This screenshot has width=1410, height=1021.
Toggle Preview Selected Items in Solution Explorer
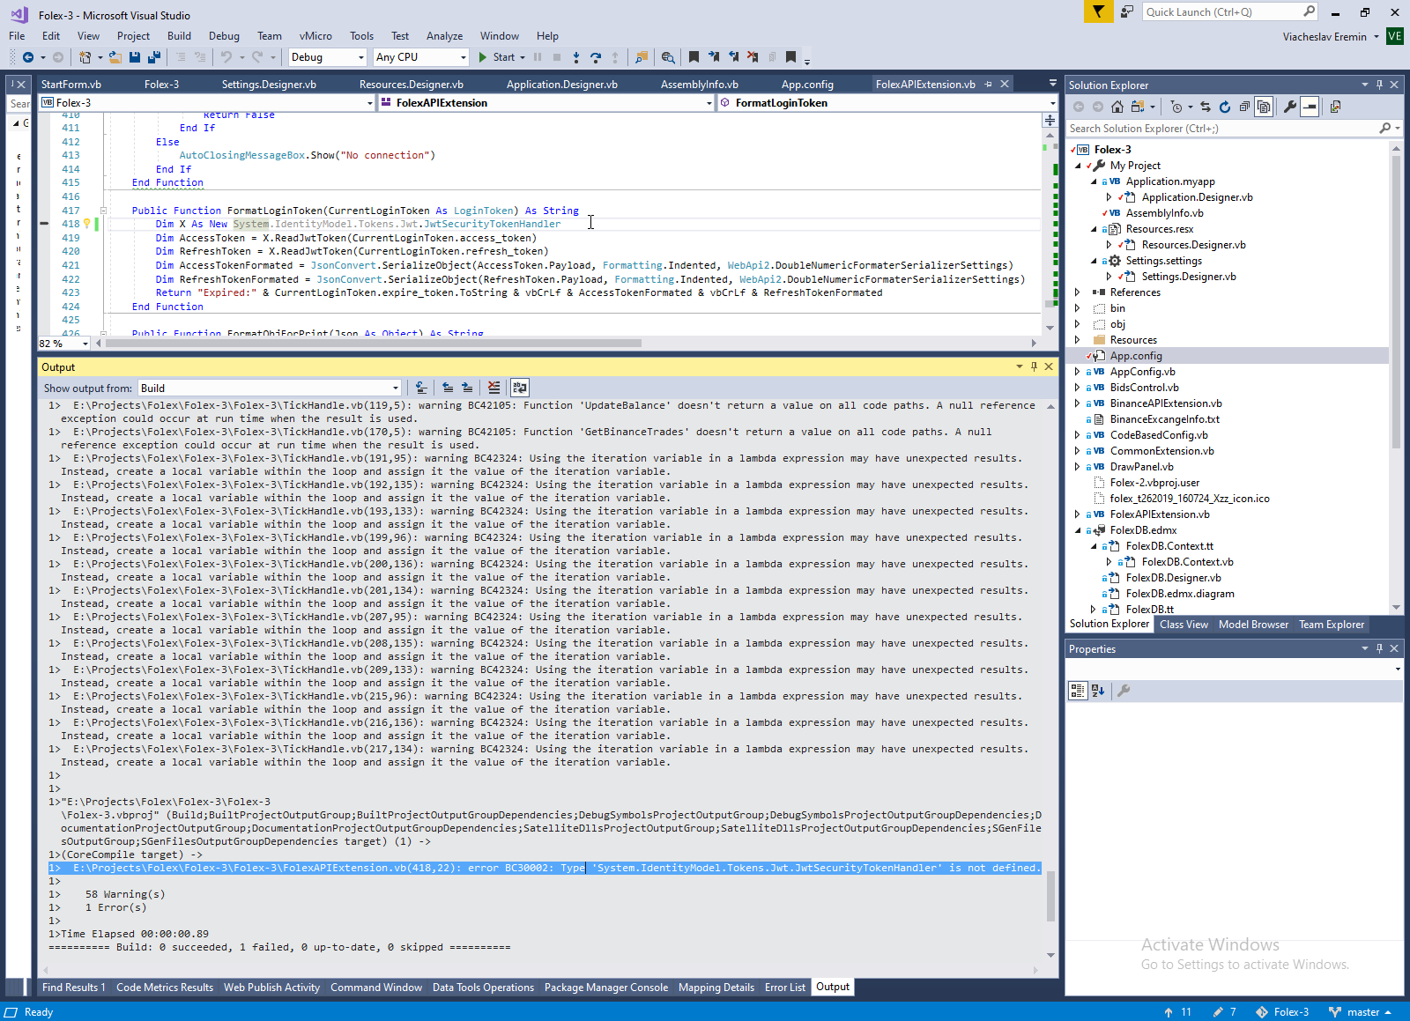click(1310, 107)
